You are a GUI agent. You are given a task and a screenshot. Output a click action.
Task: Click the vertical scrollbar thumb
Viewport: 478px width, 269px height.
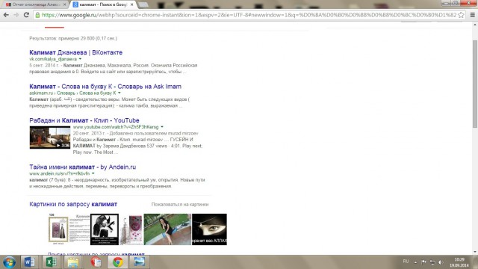point(475,84)
